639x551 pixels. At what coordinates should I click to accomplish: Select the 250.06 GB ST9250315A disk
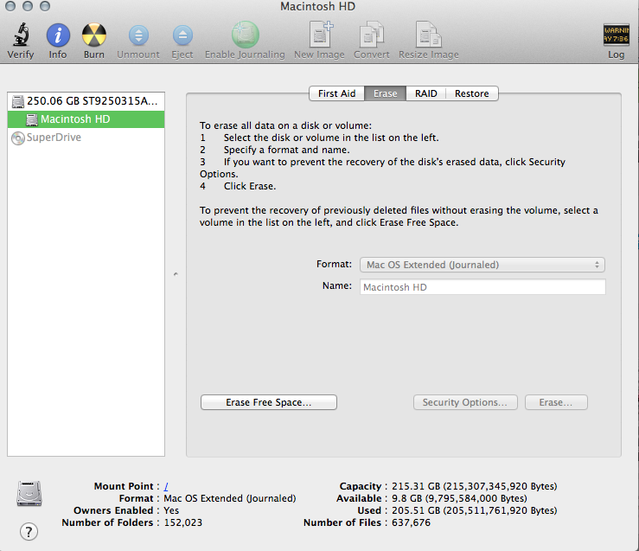pyautogui.click(x=86, y=101)
